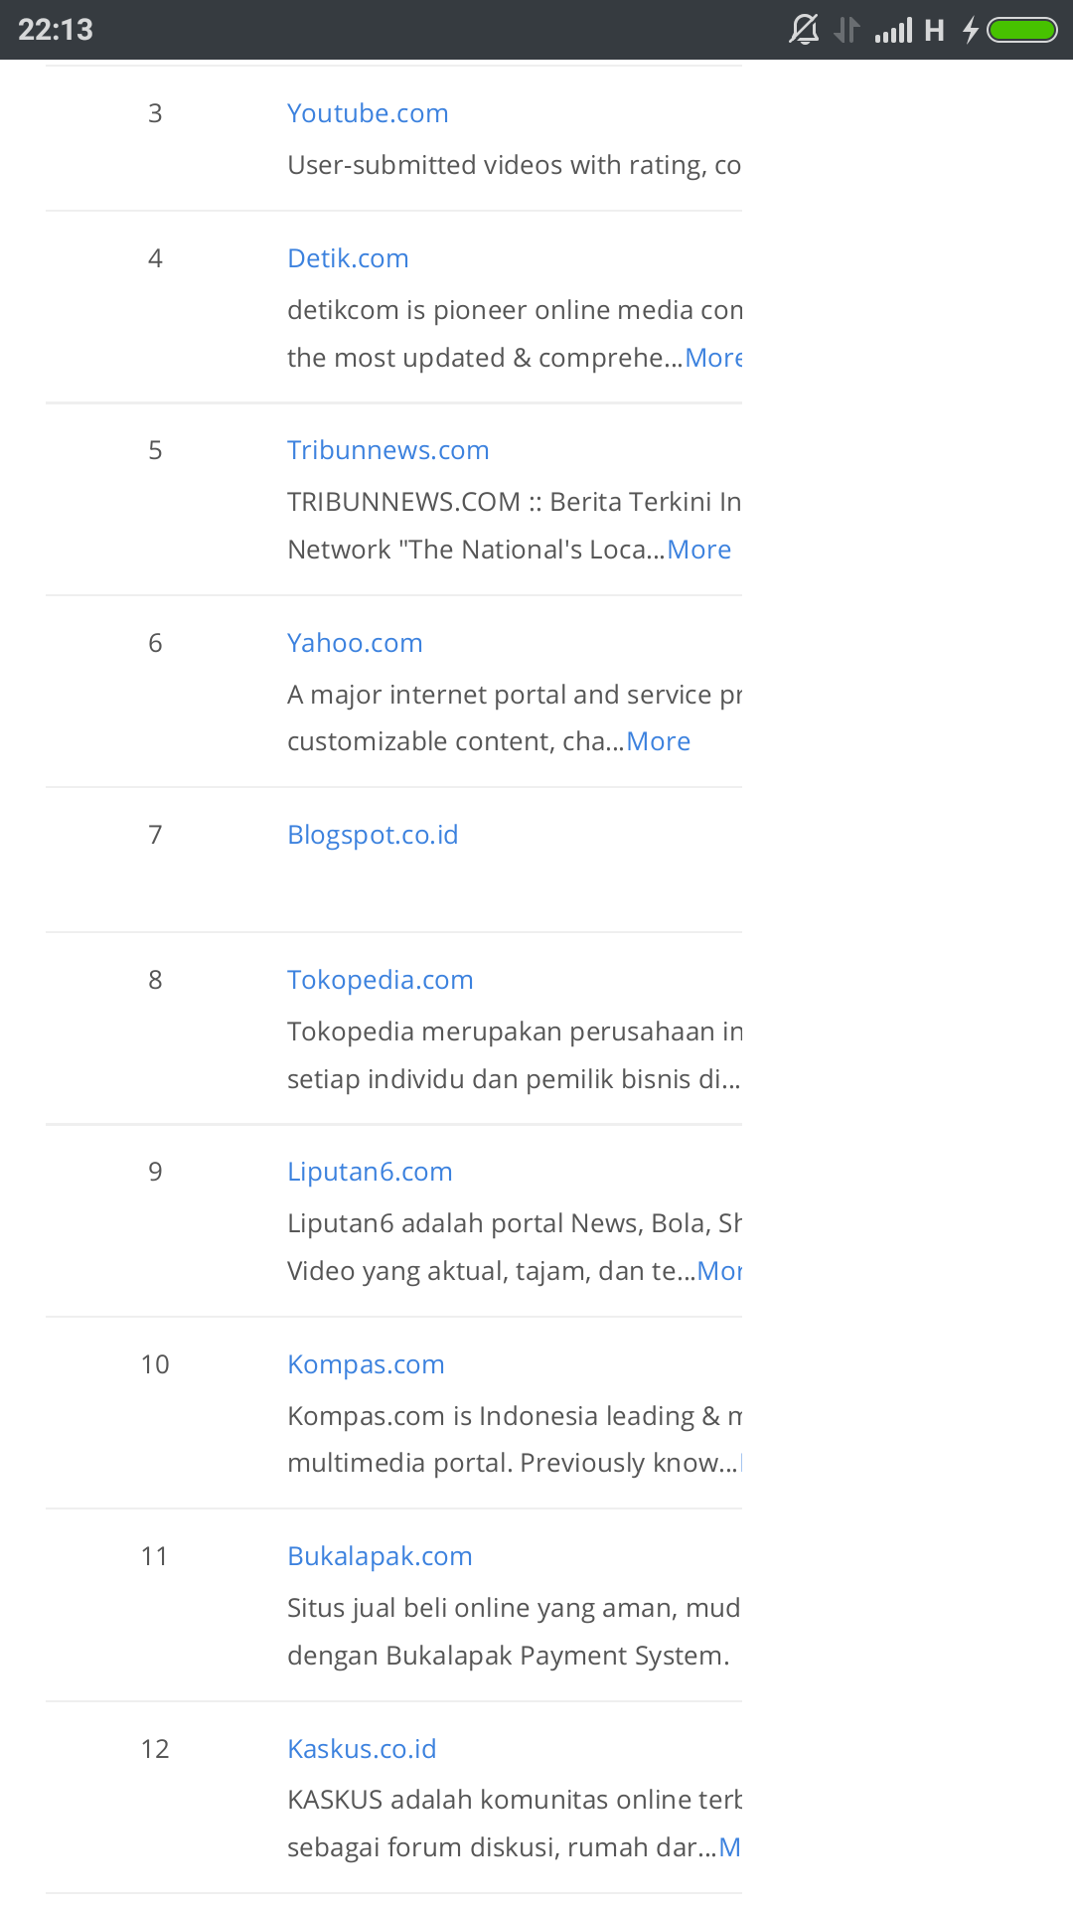Expand Detik.com description with More

pos(713,358)
